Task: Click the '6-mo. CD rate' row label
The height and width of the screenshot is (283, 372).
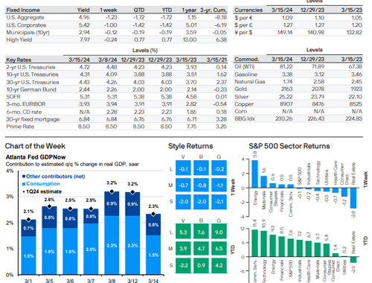Action: pyautogui.click(x=24, y=112)
